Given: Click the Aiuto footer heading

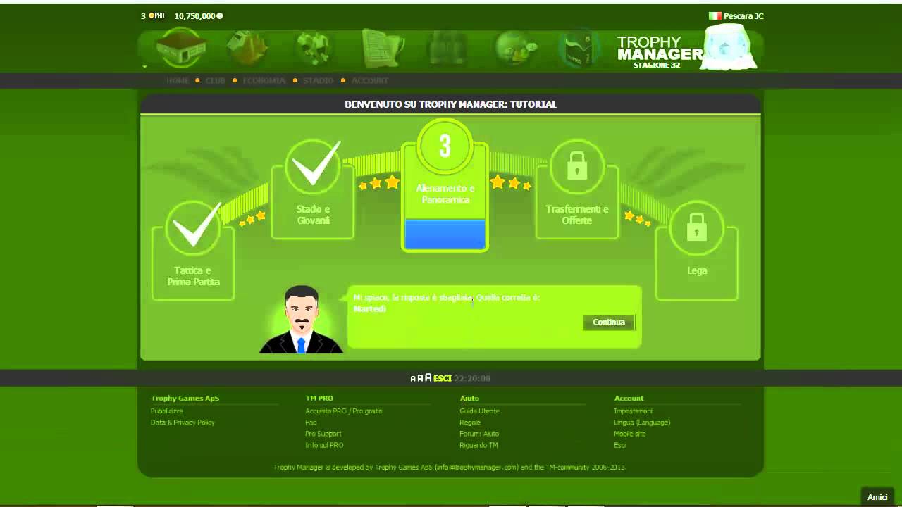Looking at the screenshot, I should pos(469,399).
